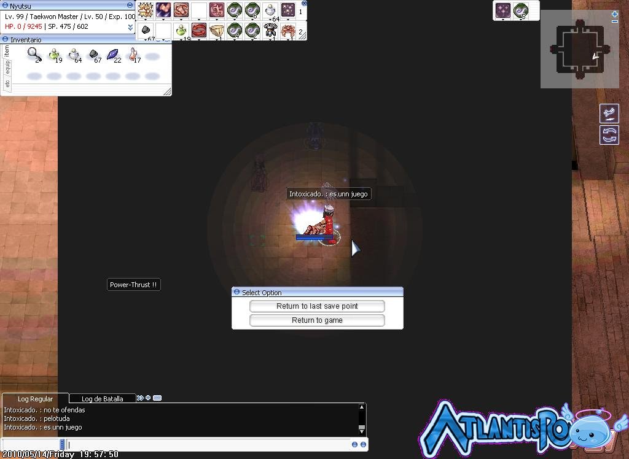Click Return to last save point

pyautogui.click(x=317, y=306)
